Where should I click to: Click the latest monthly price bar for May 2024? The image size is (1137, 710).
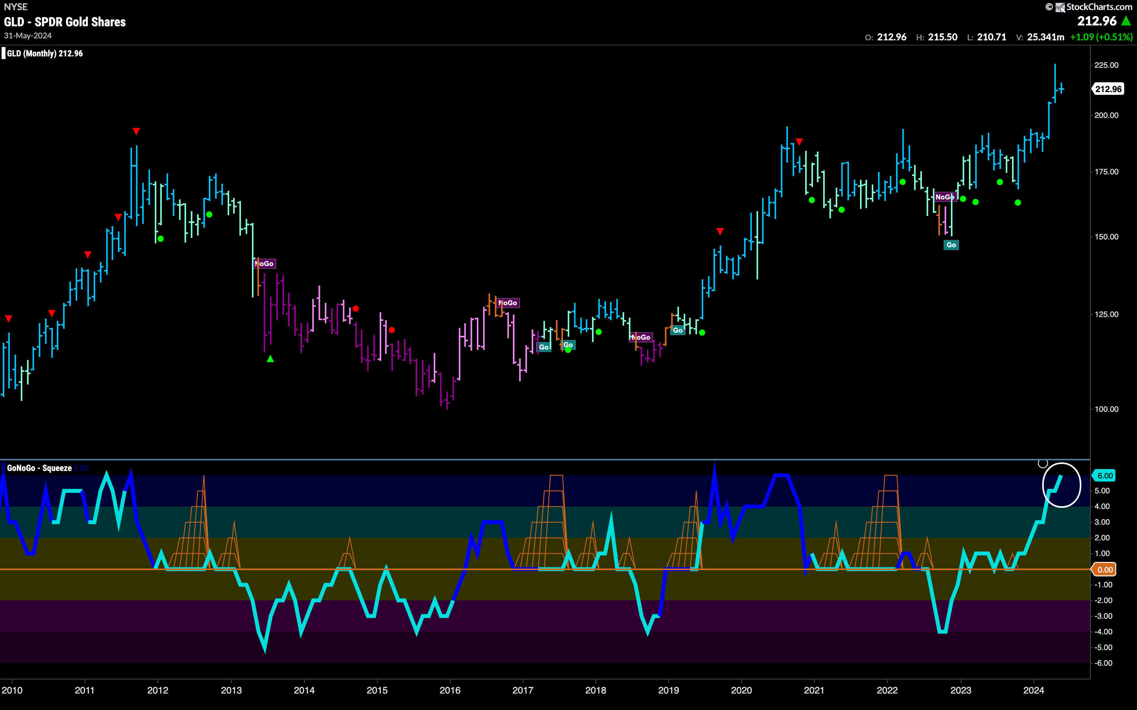point(1061,88)
